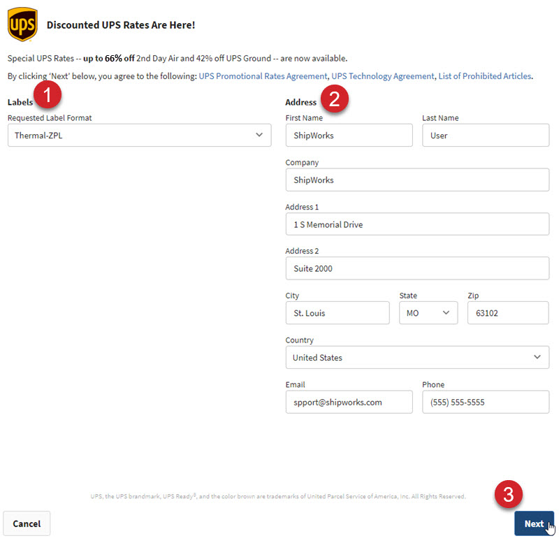Screen dimensions: 559x543
Task: Open UPS Promotional Rates Agreement link
Action: (x=263, y=76)
